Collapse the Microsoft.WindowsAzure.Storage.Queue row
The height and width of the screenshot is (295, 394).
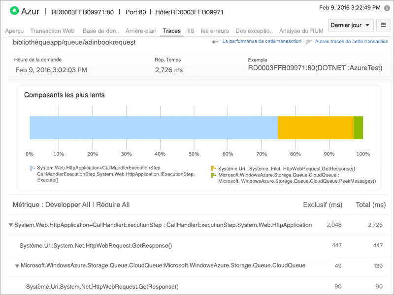[17, 266]
